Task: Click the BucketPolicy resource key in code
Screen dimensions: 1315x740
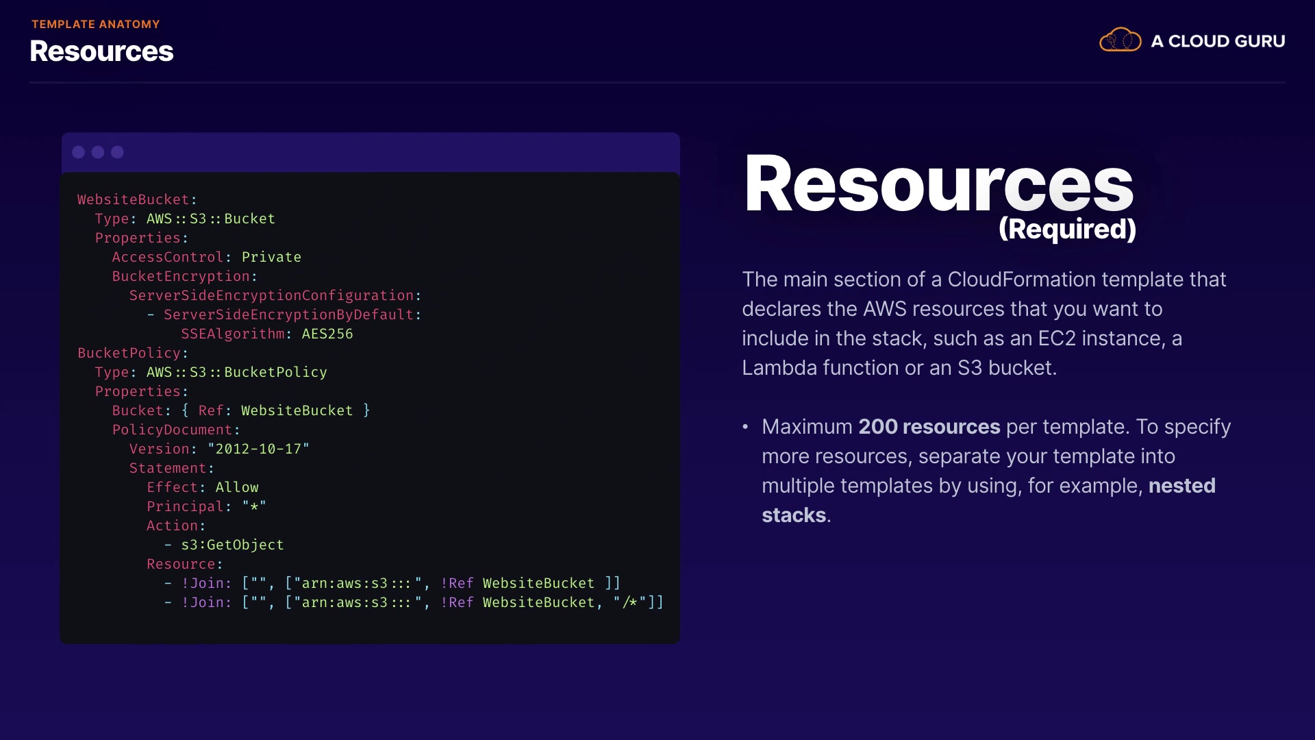Action: pos(129,353)
